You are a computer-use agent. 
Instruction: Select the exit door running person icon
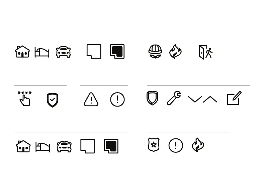pyautogui.click(x=206, y=52)
